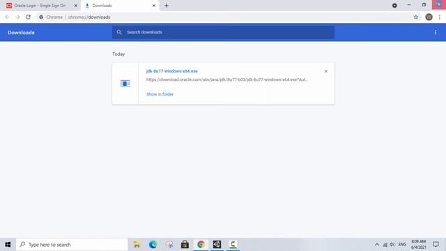Screen dimensions: 446x251
Task: Open a new tab with plus button
Action: pos(167,6)
